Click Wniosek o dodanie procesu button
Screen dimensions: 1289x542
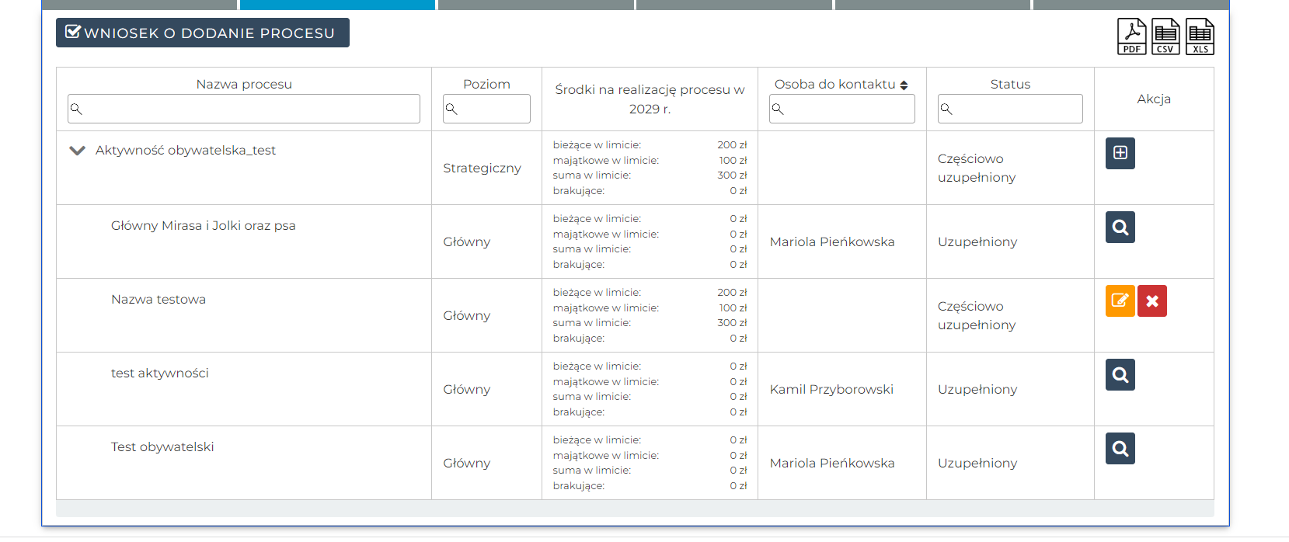202,33
